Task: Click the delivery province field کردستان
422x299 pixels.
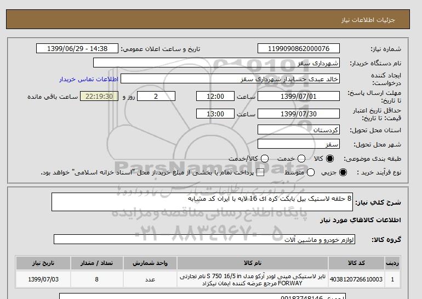Action: tap(299, 129)
